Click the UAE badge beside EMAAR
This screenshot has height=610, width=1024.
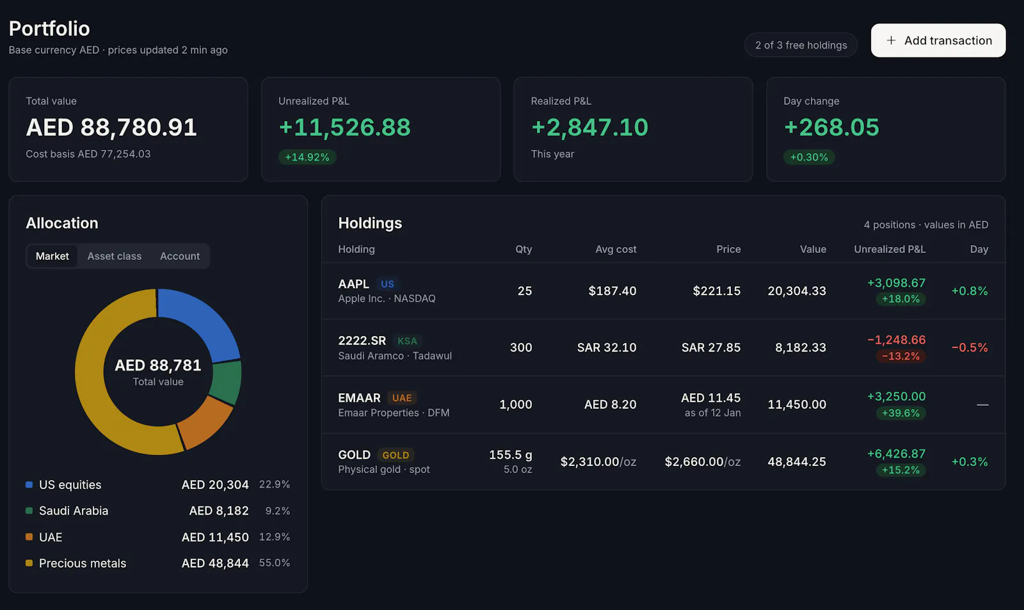pyautogui.click(x=402, y=398)
